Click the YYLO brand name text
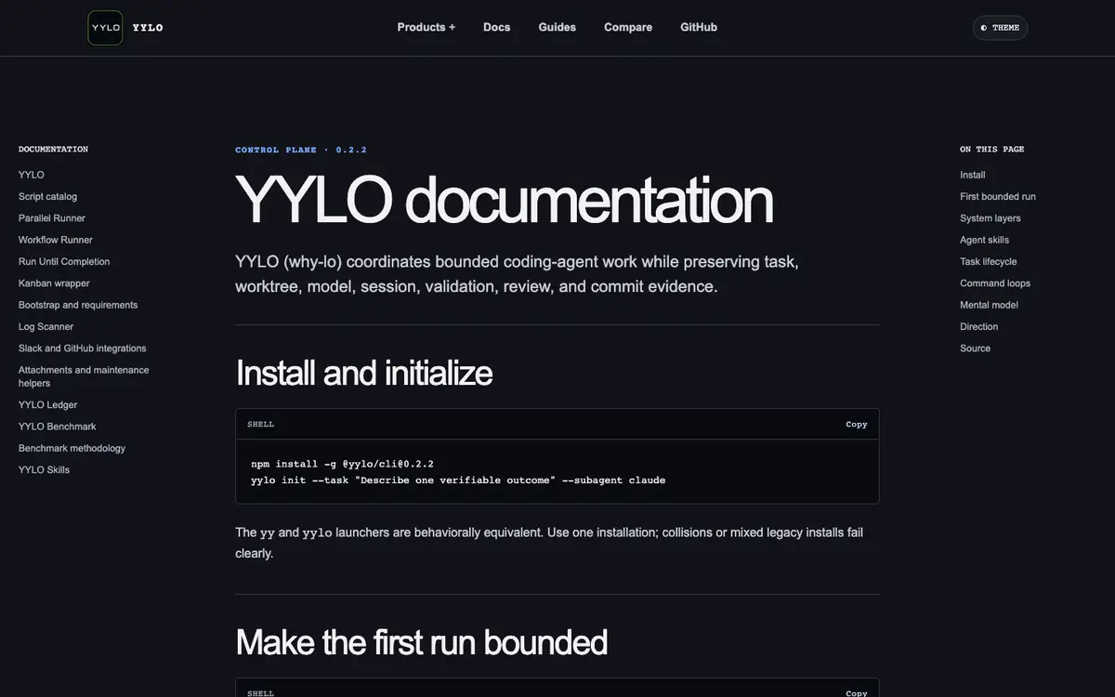This screenshot has height=697, width=1115. 148,28
